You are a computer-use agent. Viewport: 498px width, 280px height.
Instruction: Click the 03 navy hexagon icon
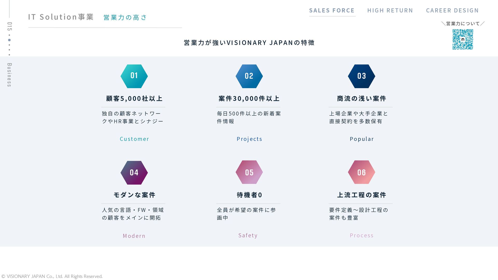[361, 76]
